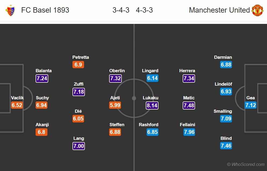Screen dimensions: 267x171
Task: Select the Matic player name
Action: click(189, 98)
